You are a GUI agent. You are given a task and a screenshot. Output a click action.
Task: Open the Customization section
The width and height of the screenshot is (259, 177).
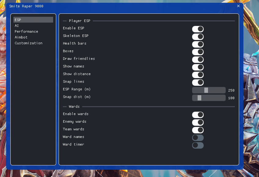(28, 43)
